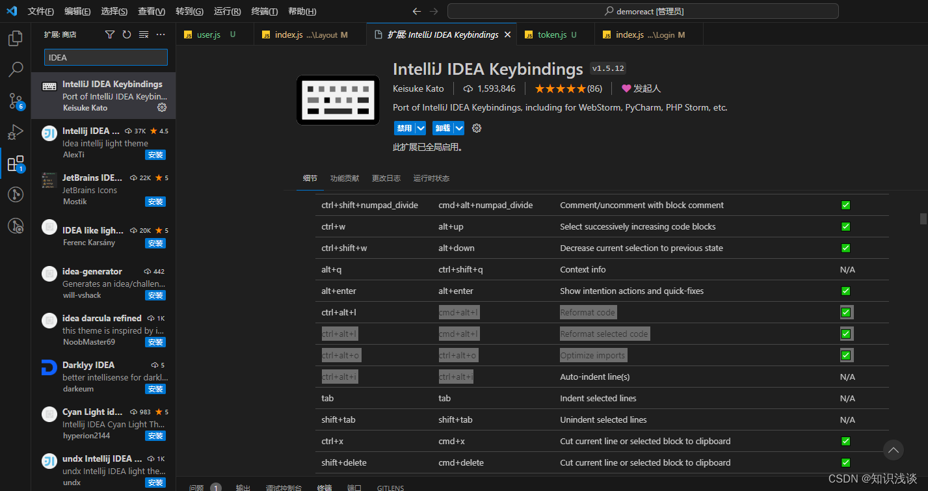Open extensions panel more actions menu
The height and width of the screenshot is (491, 928).
(161, 34)
